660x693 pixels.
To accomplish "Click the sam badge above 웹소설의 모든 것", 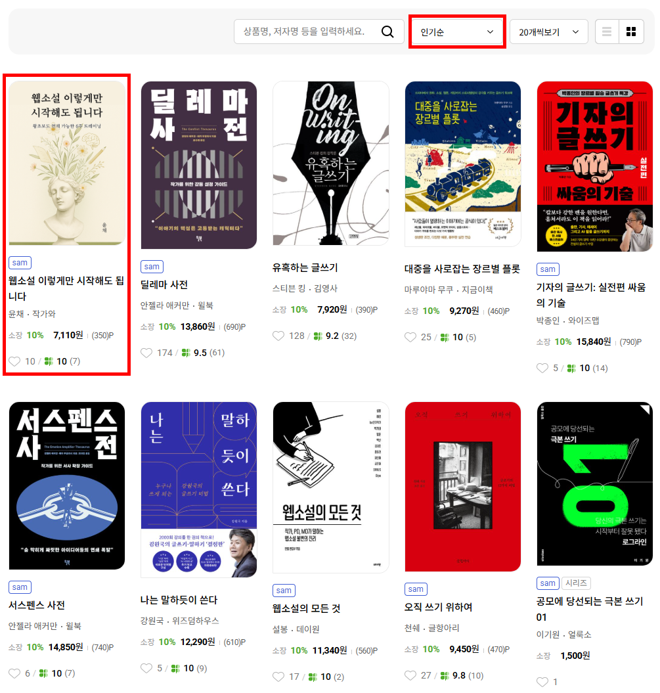I will (x=284, y=590).
